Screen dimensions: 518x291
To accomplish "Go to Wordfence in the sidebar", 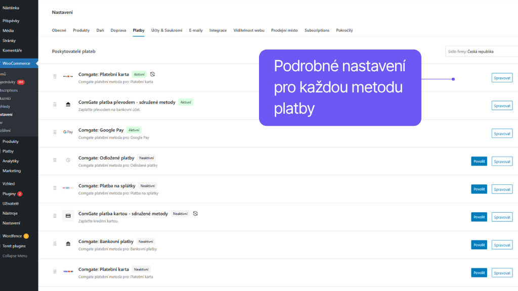I will point(13,236).
